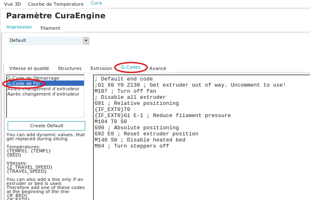Open the Filament settings tab
This screenshot has width=310, height=200.
pos(50,28)
